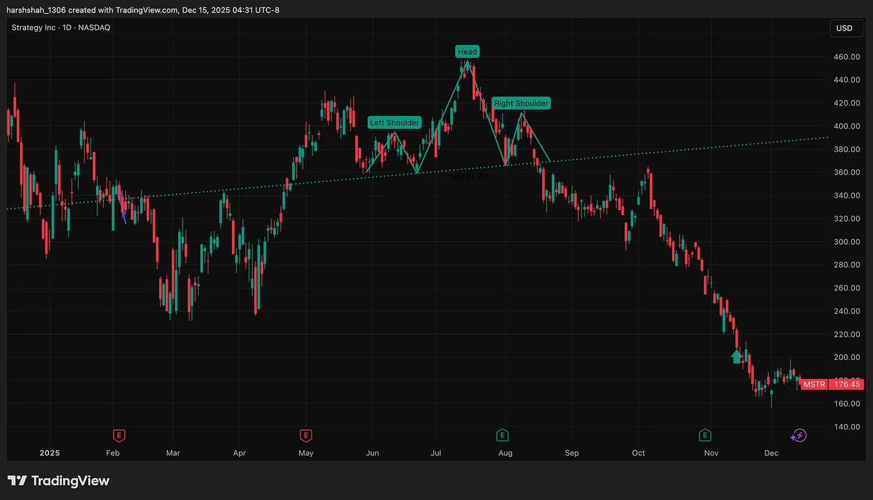Image resolution: width=873 pixels, height=500 pixels.
Task: Click the Oct label on the time axis
Action: click(x=639, y=453)
